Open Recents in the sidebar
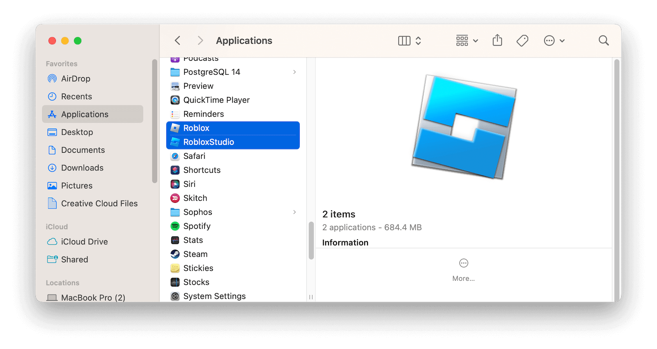This screenshot has width=657, height=349. pos(92,96)
